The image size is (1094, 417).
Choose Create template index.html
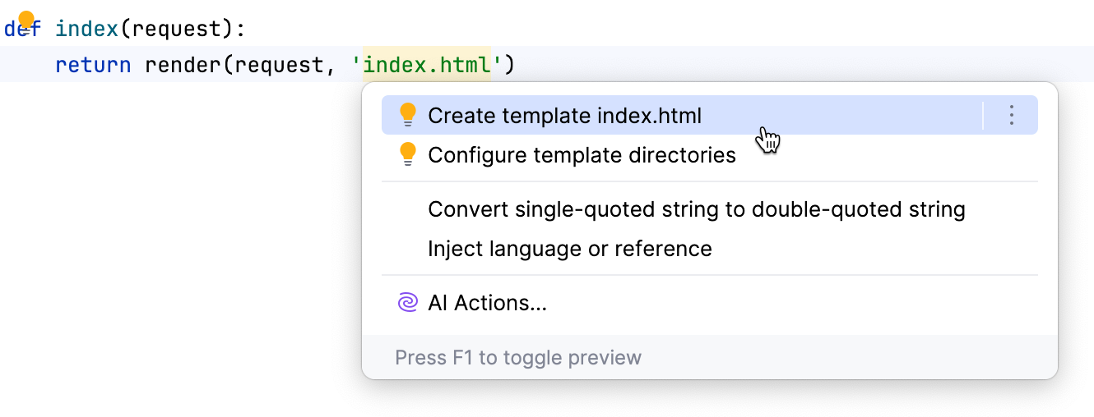point(564,116)
